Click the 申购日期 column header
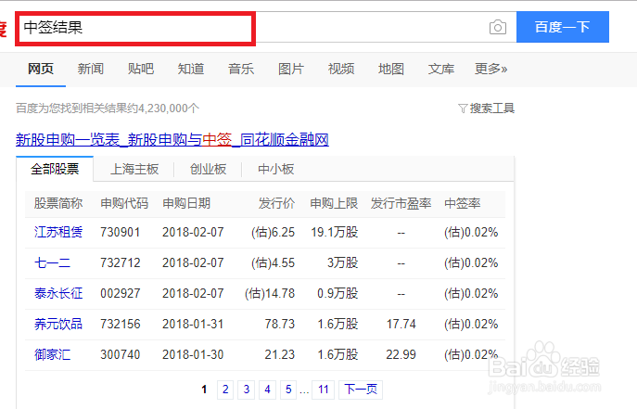The width and height of the screenshot is (637, 409). 186,203
